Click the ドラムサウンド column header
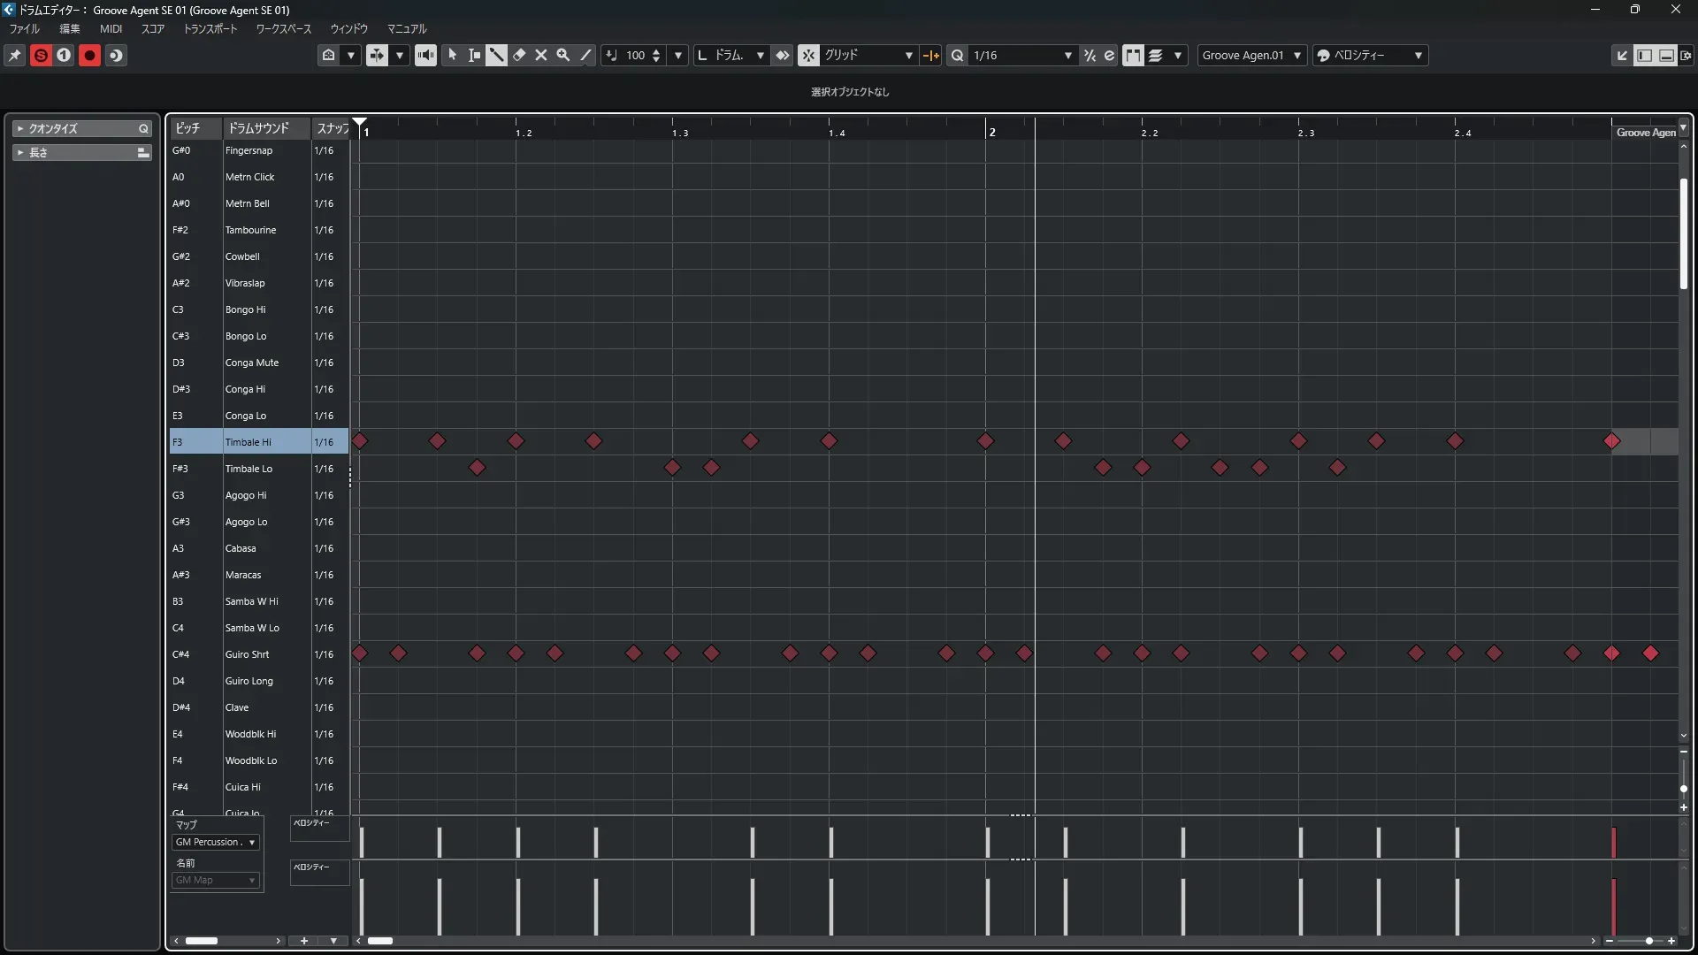1698x955 pixels. coord(258,129)
